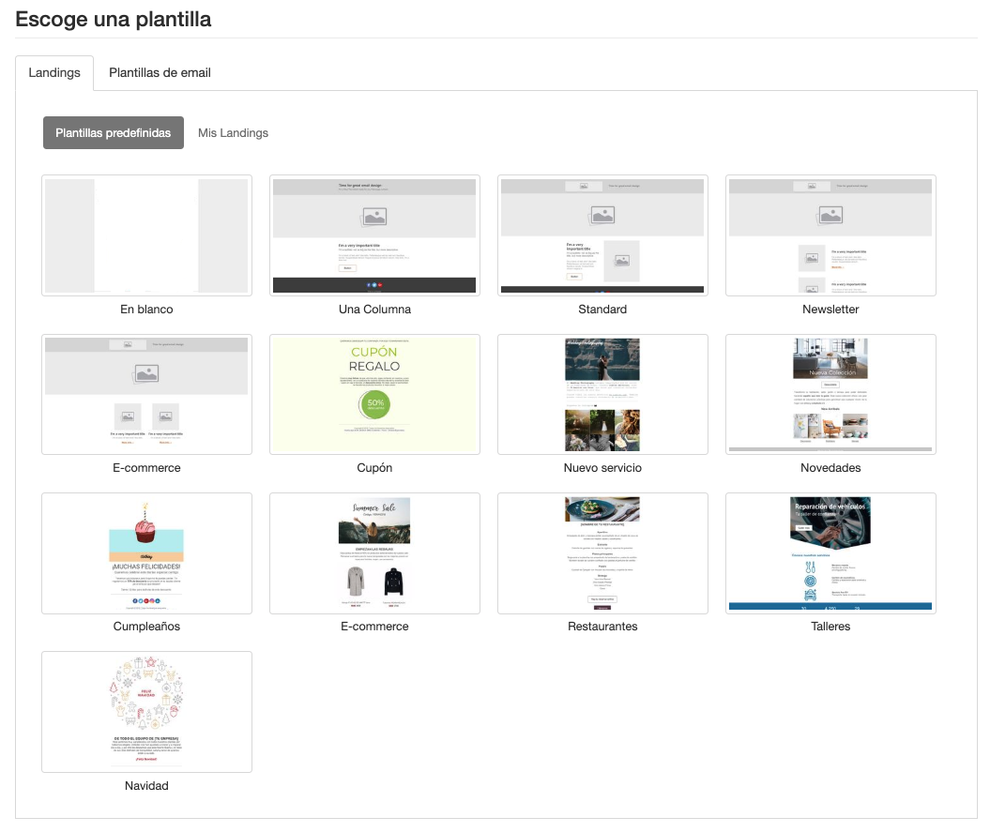
Task: Open the Plantillas de email tab
Action: (160, 72)
